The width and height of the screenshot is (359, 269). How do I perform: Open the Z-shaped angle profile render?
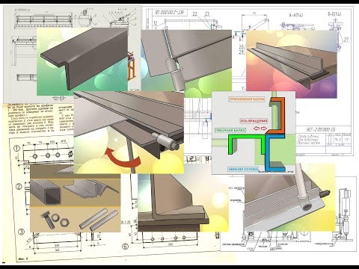pos(82,61)
